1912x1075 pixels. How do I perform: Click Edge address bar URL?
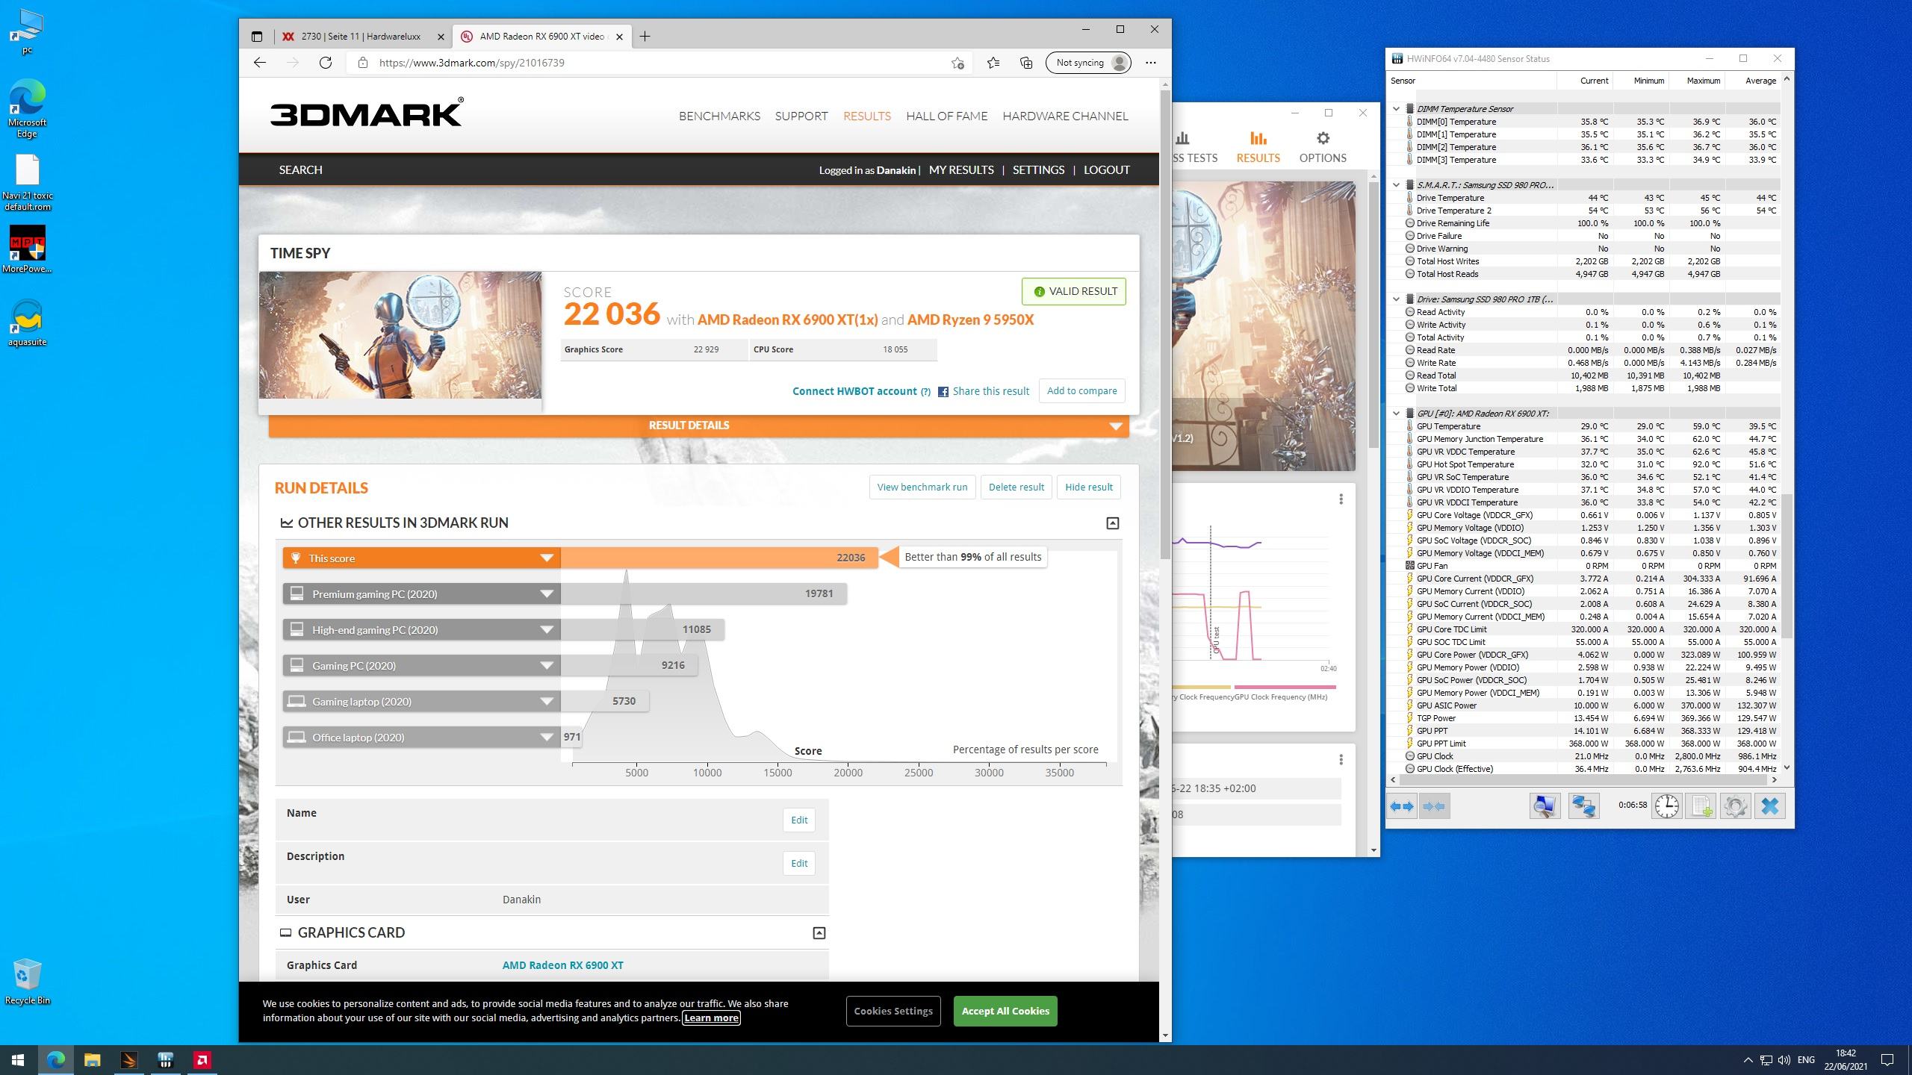click(x=472, y=63)
